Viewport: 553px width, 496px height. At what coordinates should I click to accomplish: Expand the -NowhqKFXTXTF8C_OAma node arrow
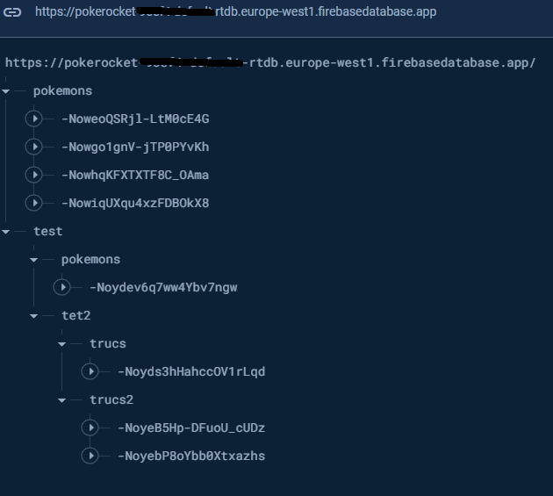(x=34, y=175)
